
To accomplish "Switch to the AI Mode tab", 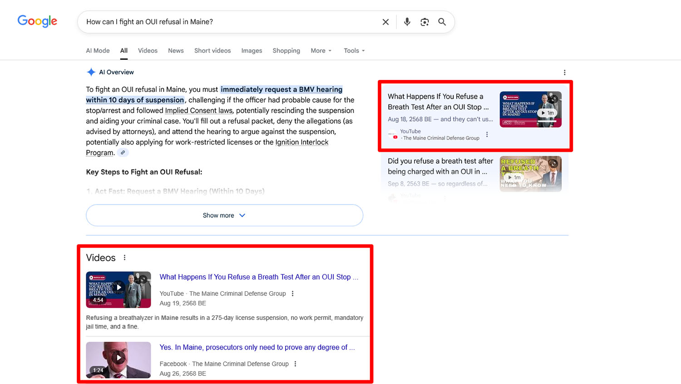I will 98,51.
